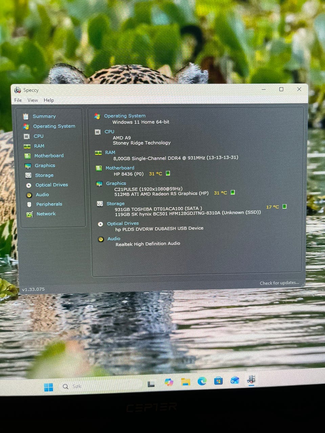Click the hp PLDS DVDRW DU8AESH text
This screenshot has width=325, height=433.
click(x=159, y=229)
